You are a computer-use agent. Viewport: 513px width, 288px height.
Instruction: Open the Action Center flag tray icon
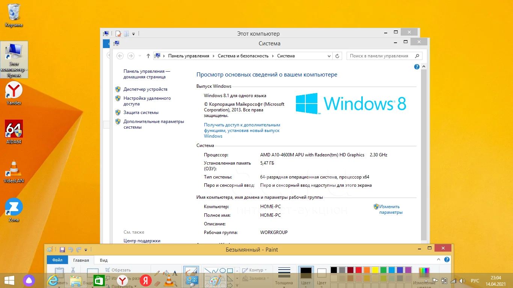click(435, 281)
